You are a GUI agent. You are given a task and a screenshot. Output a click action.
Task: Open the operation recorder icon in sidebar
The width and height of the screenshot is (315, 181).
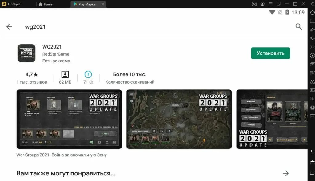click(x=313, y=56)
